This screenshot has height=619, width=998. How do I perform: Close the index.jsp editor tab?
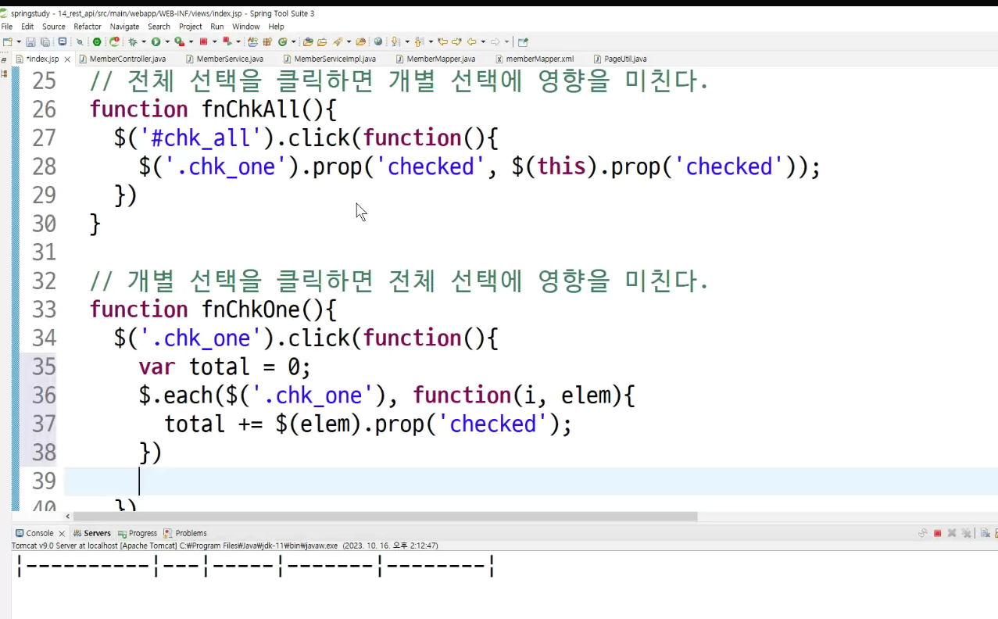coord(67,59)
